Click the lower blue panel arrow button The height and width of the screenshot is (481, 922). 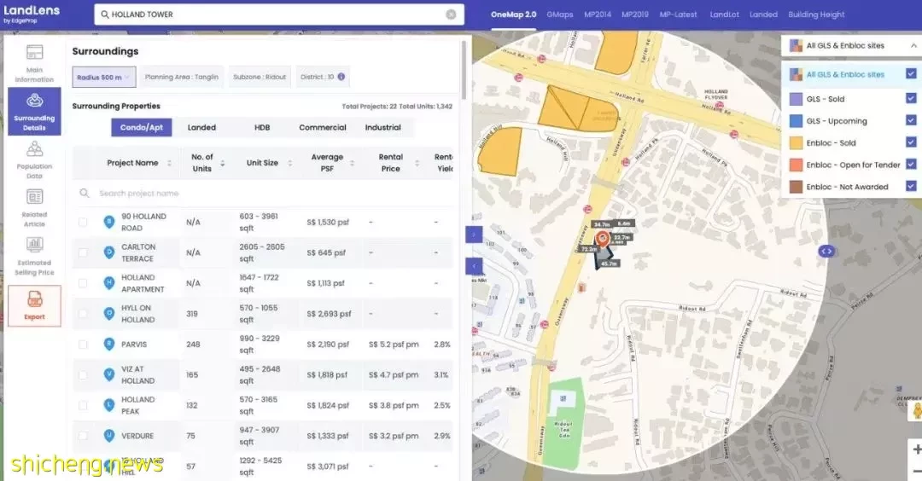point(474,266)
